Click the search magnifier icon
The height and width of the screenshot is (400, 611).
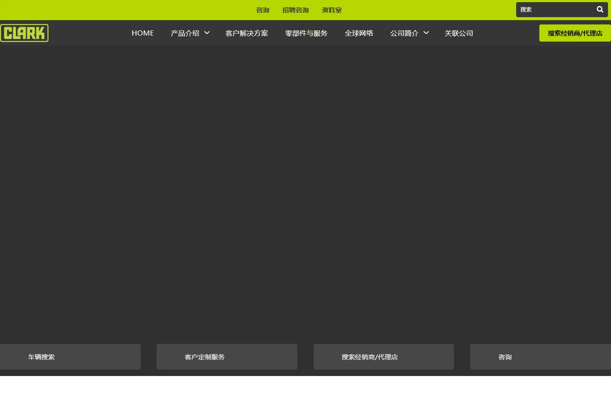point(600,9)
